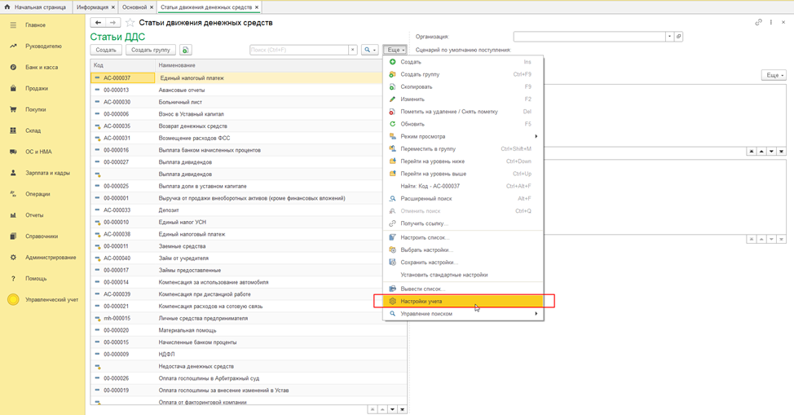
Task: Choose Создать in the Еще menu
Action: coord(463,62)
